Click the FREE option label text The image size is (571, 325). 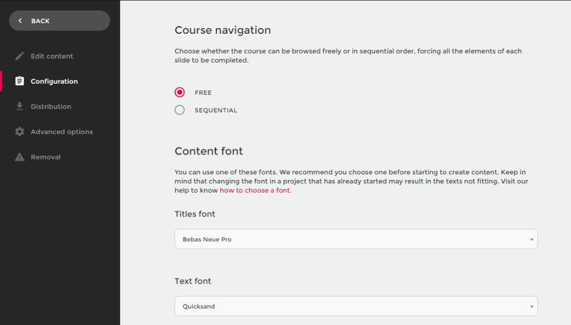[203, 93]
